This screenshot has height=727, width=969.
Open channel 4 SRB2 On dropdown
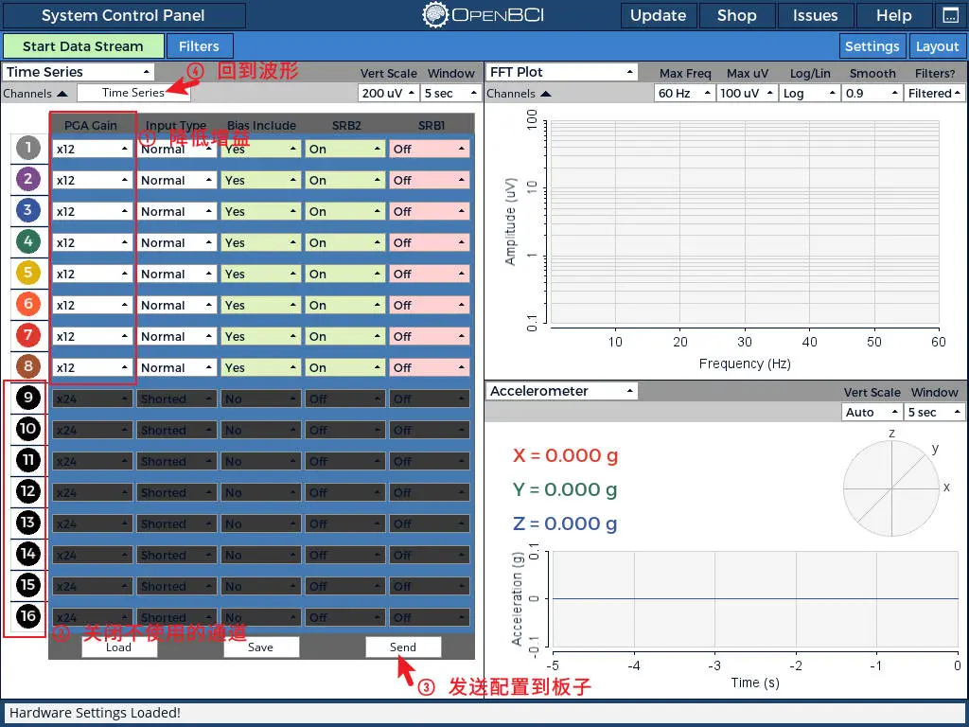click(x=344, y=243)
